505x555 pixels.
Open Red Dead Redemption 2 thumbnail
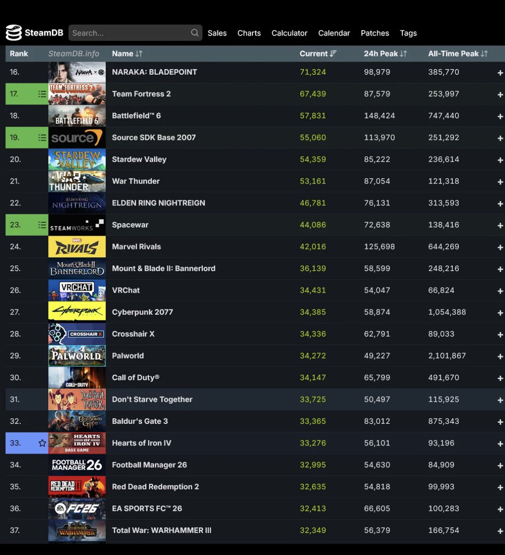tap(77, 487)
